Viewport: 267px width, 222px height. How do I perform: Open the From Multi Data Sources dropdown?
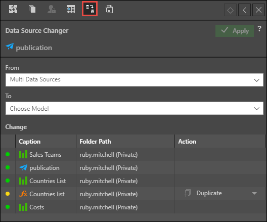135,80
